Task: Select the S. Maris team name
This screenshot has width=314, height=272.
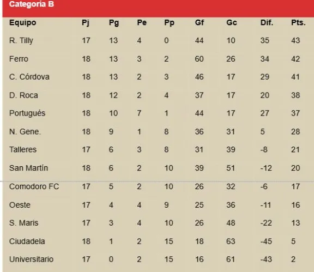Action: (23, 223)
